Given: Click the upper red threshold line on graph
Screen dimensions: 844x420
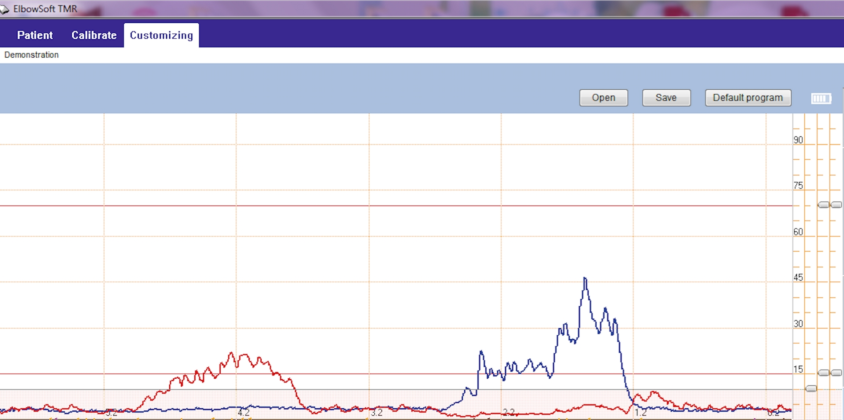Looking at the screenshot, I should point(396,206).
